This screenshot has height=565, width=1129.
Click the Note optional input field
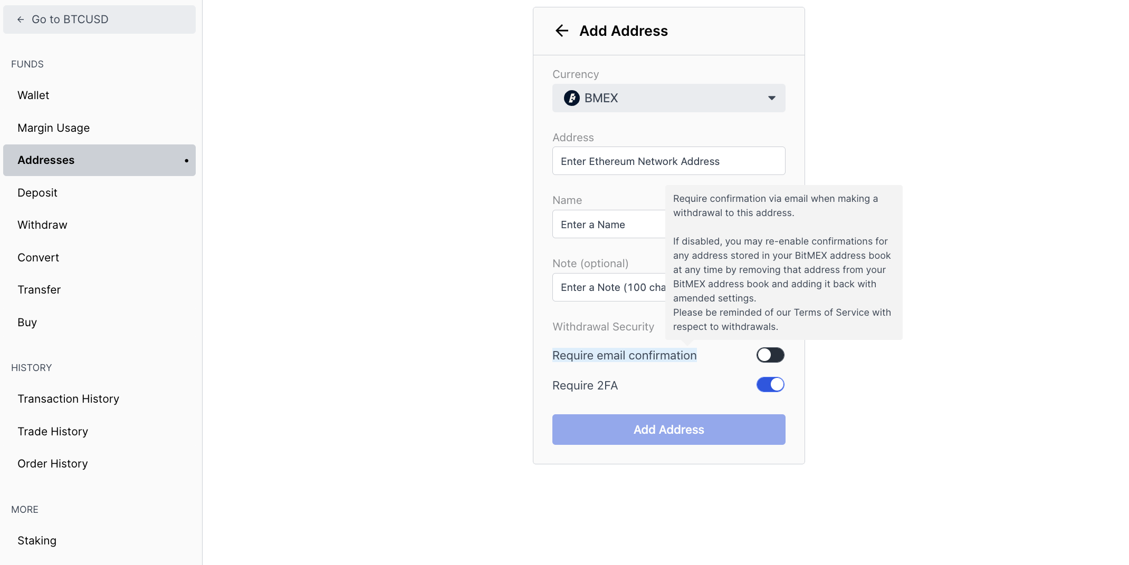point(609,287)
